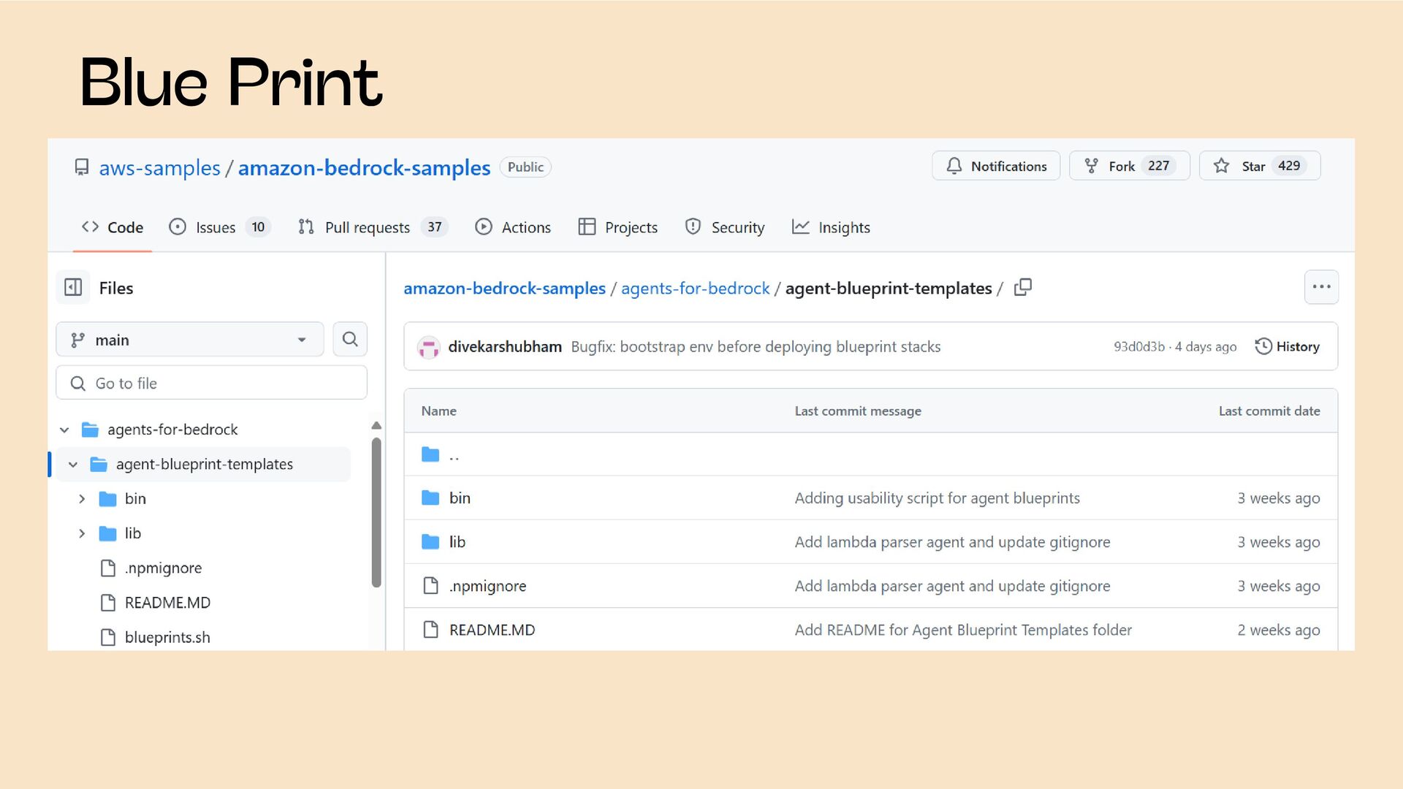Click the bin folder icon in file list

pos(430,498)
